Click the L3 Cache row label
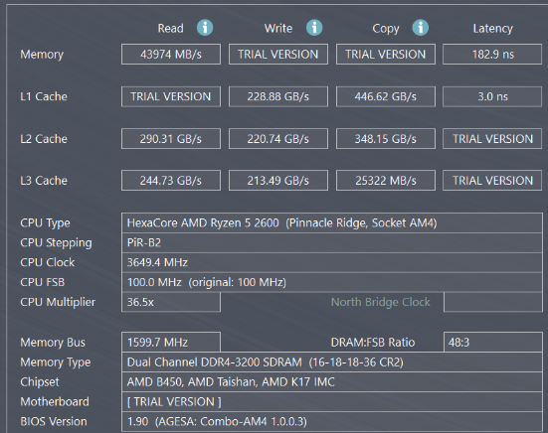The image size is (548, 433). click(x=44, y=181)
